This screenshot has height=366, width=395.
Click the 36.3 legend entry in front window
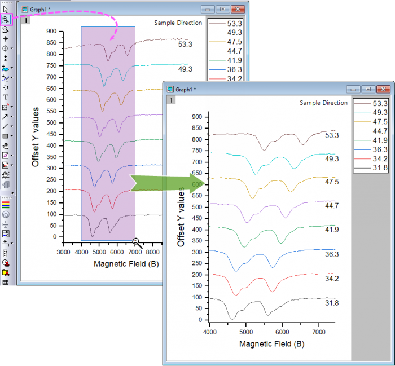pos(371,149)
